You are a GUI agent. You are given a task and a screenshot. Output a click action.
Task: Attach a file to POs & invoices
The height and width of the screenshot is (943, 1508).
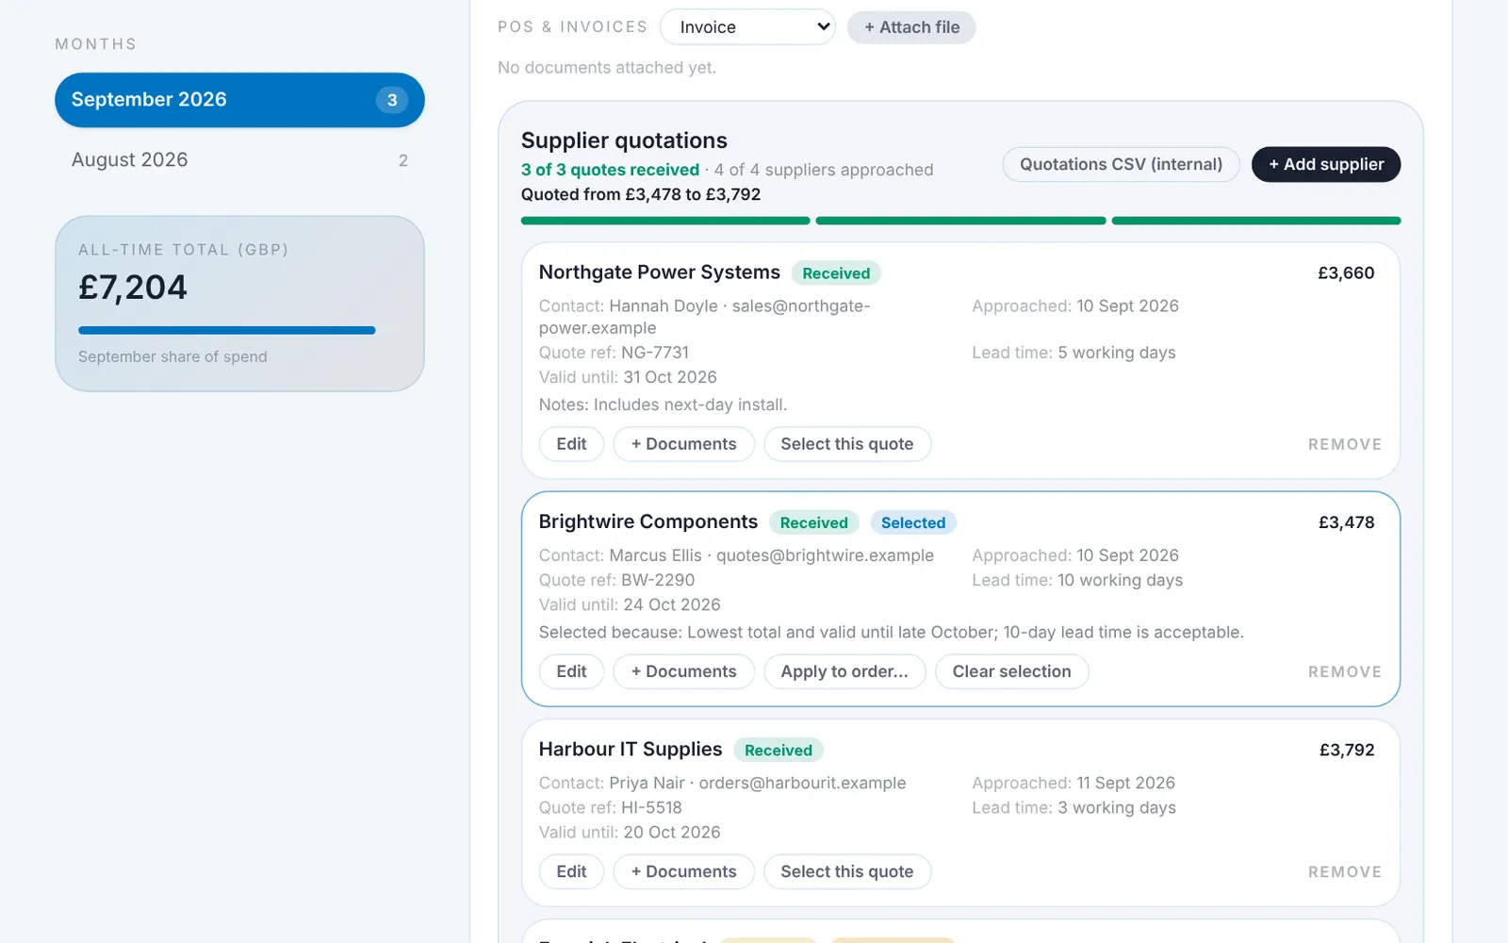click(911, 27)
